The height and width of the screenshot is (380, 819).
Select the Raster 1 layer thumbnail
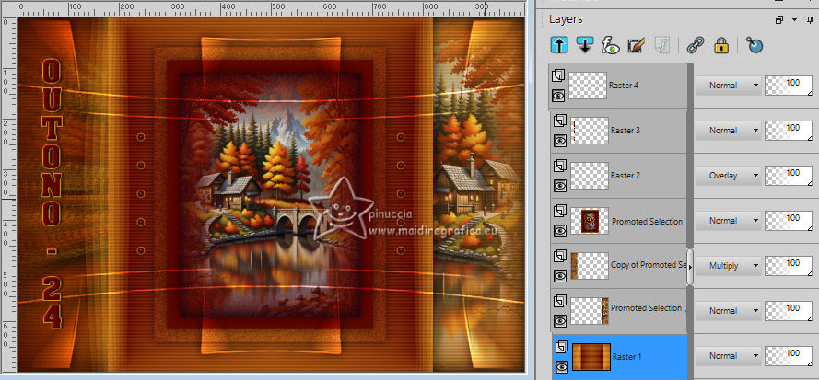(x=591, y=356)
